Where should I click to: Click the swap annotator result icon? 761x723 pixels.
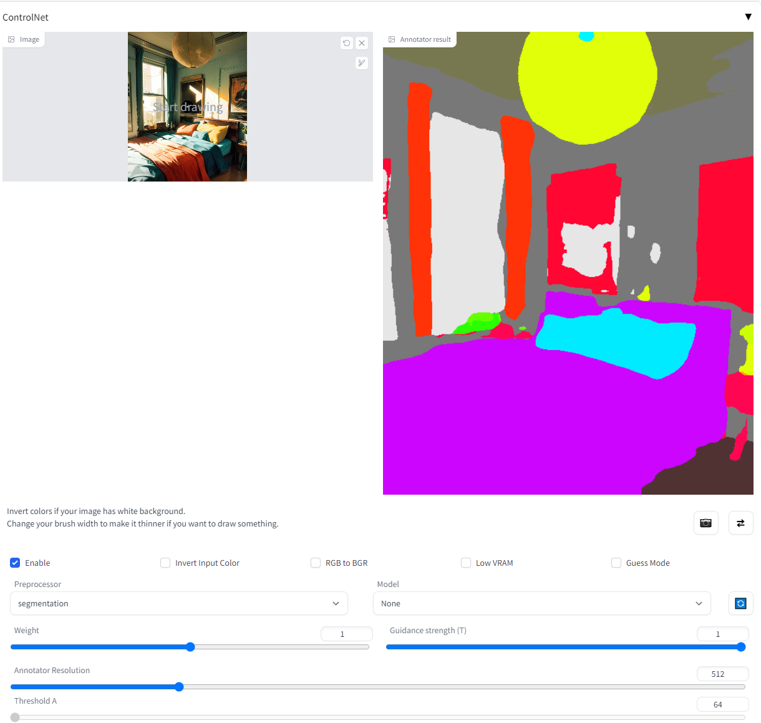(740, 523)
